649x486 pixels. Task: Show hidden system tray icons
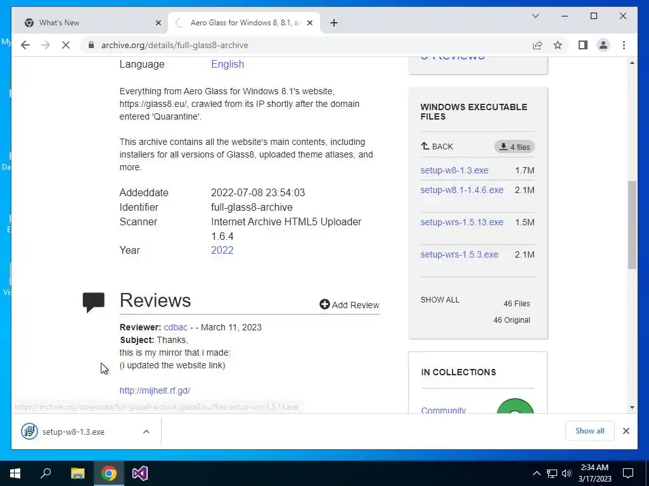pos(536,473)
